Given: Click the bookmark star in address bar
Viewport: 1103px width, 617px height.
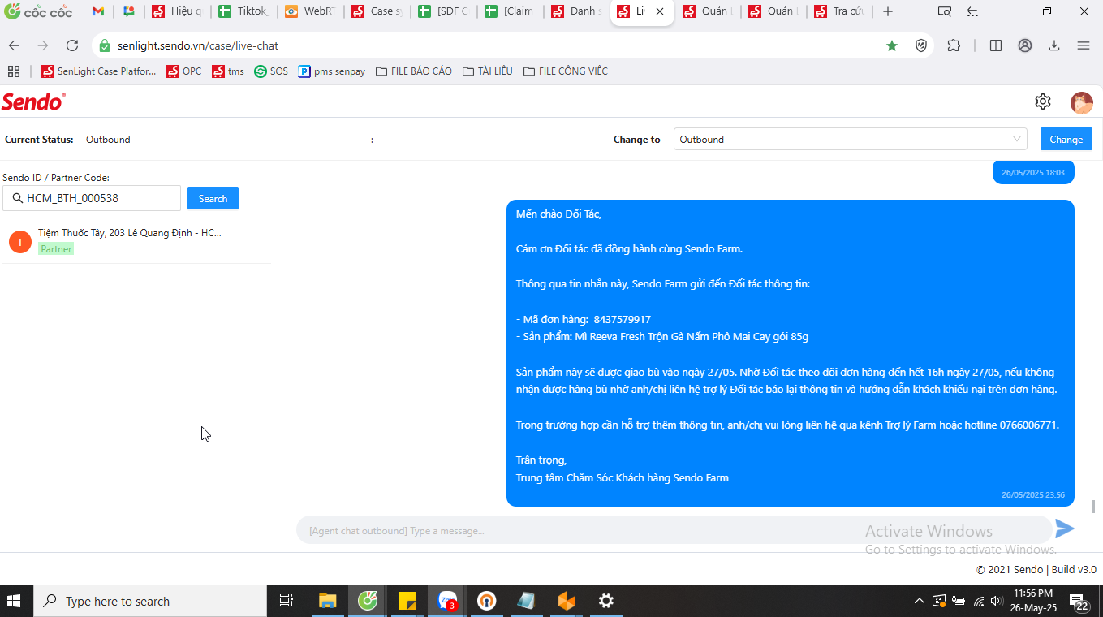Looking at the screenshot, I should coord(892,45).
